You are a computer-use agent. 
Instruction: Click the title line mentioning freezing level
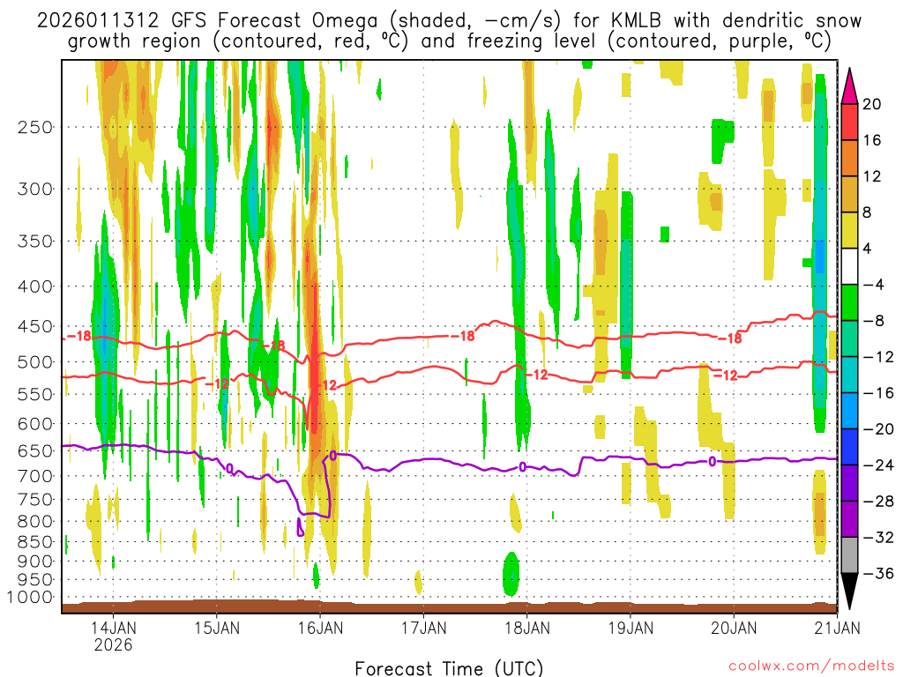tap(449, 41)
